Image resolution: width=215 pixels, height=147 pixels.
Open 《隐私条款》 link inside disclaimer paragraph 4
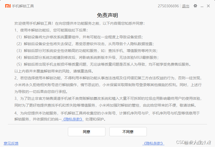73,119
